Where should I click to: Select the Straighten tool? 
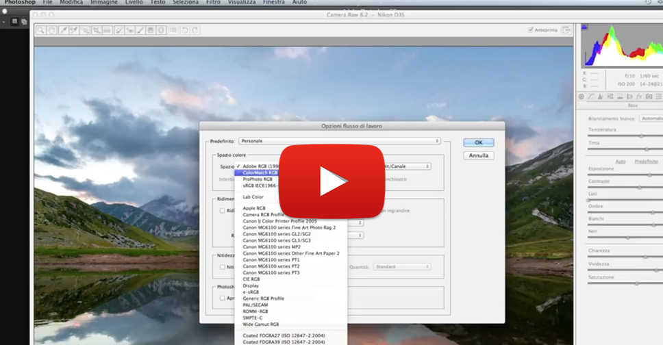point(107,30)
